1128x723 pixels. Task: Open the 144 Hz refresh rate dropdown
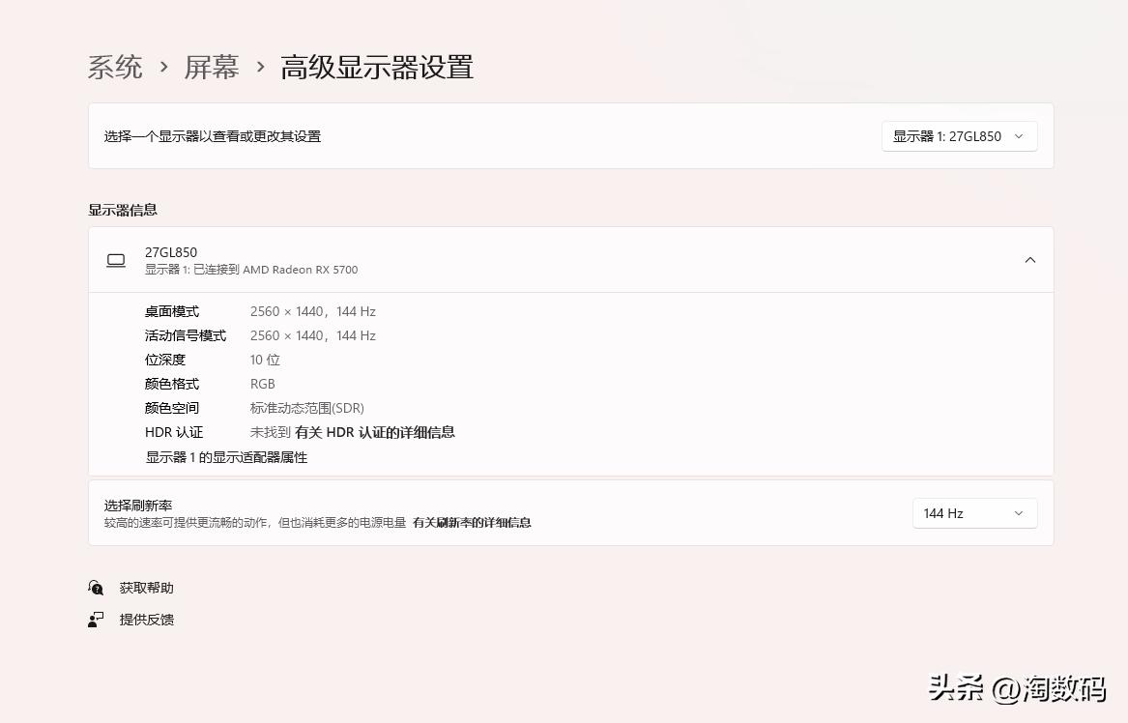[x=974, y=513]
